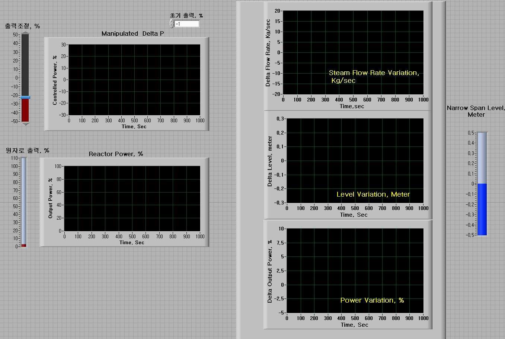Click the 0.5 top value on Narrow Span Level scale
The height and width of the screenshot is (339, 505).
tap(471, 133)
